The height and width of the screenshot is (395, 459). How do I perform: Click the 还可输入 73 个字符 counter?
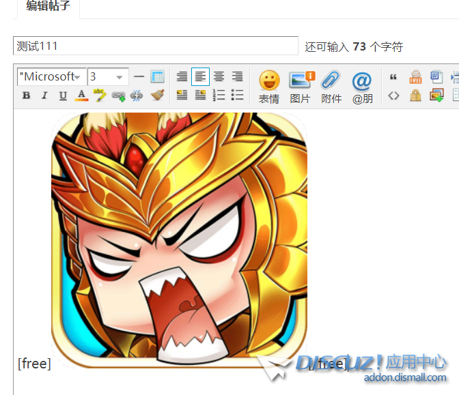coord(354,47)
